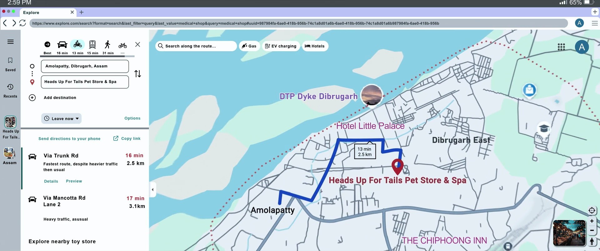Choose the car driving mode
This screenshot has height=251, width=600.
(62, 45)
